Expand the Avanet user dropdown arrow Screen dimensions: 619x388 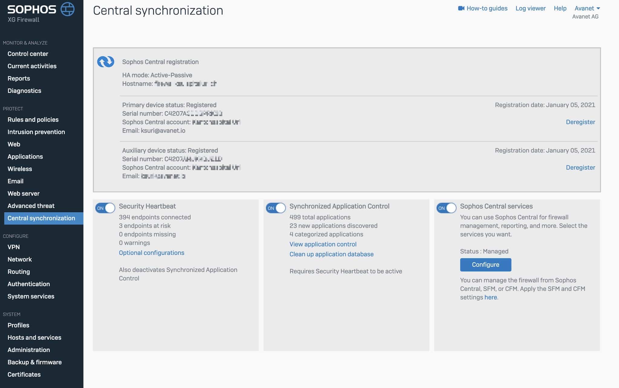598,8
